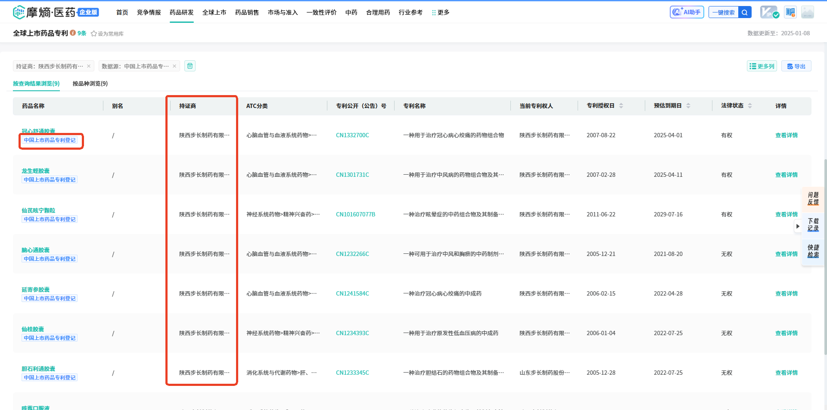Open 药品研发 menu
This screenshot has width=827, height=410.
click(x=181, y=12)
